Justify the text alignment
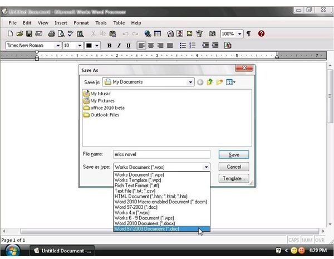 (170, 46)
